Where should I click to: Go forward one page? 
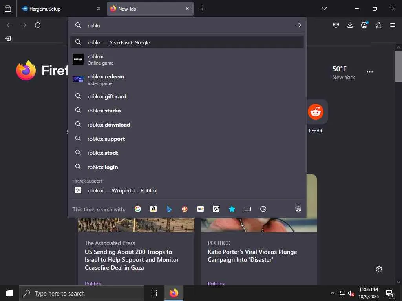pyautogui.click(x=24, y=25)
